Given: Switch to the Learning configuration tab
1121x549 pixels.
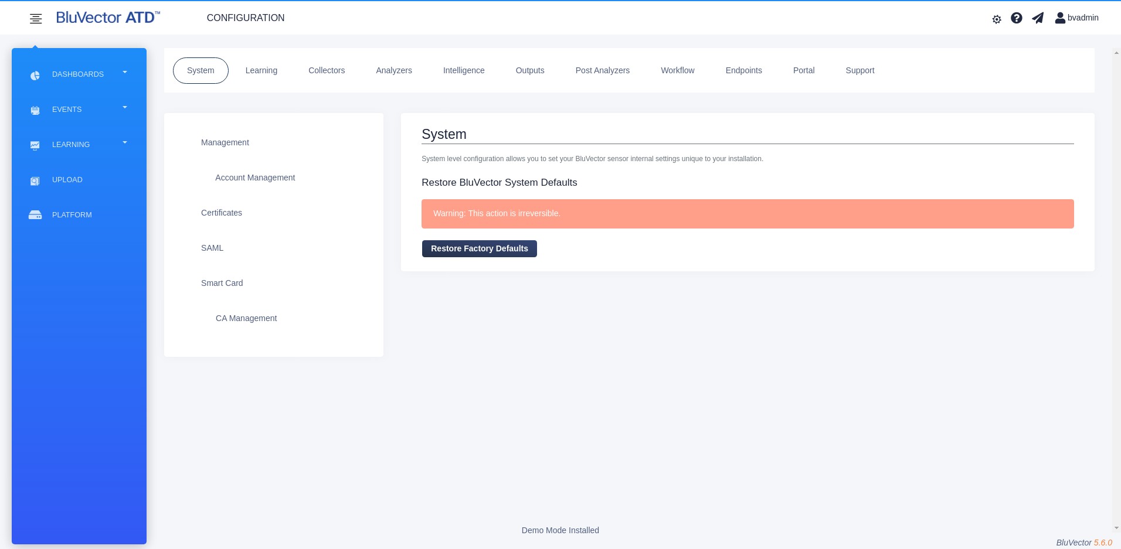Looking at the screenshot, I should coord(261,70).
